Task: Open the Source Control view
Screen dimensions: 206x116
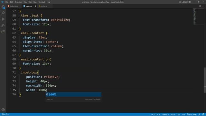Action: pos(3,19)
